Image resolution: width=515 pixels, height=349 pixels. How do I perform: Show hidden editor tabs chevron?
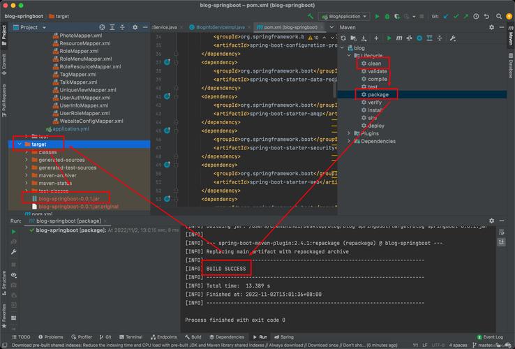(331, 27)
